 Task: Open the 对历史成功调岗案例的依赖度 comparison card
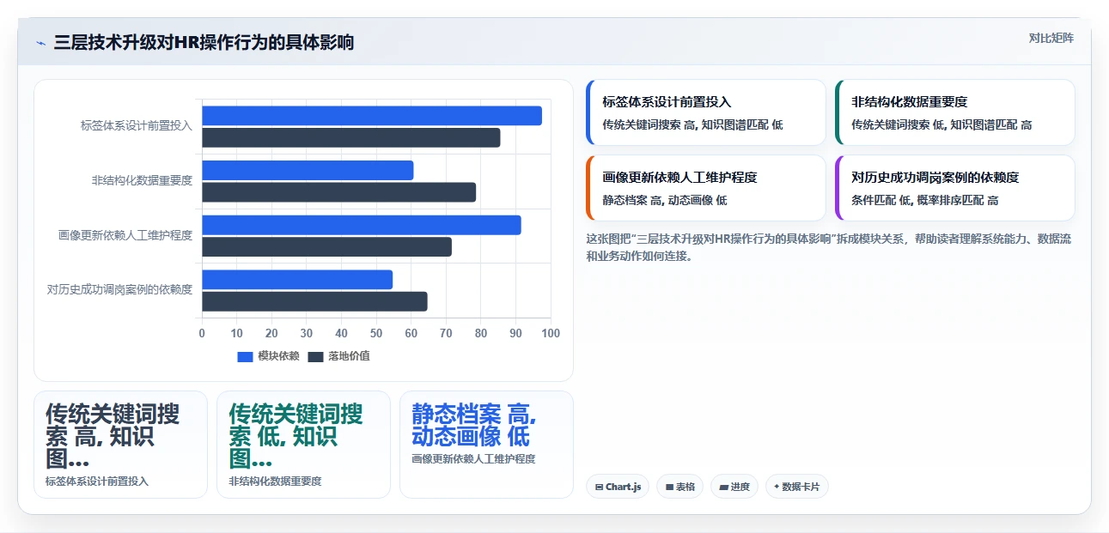[x=955, y=188]
